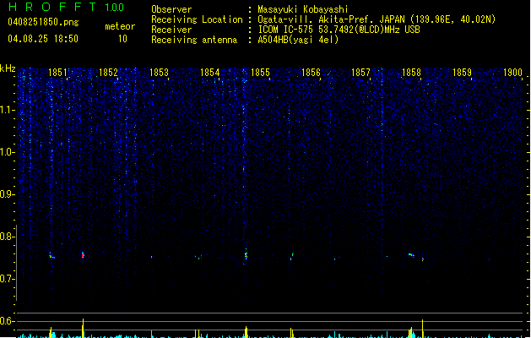Click the 1855 time marker
The image size is (531, 338).
click(260, 73)
